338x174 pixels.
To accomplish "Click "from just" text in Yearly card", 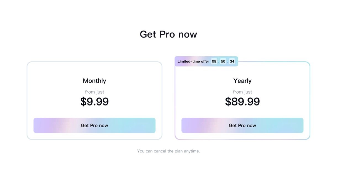I will (x=242, y=92).
